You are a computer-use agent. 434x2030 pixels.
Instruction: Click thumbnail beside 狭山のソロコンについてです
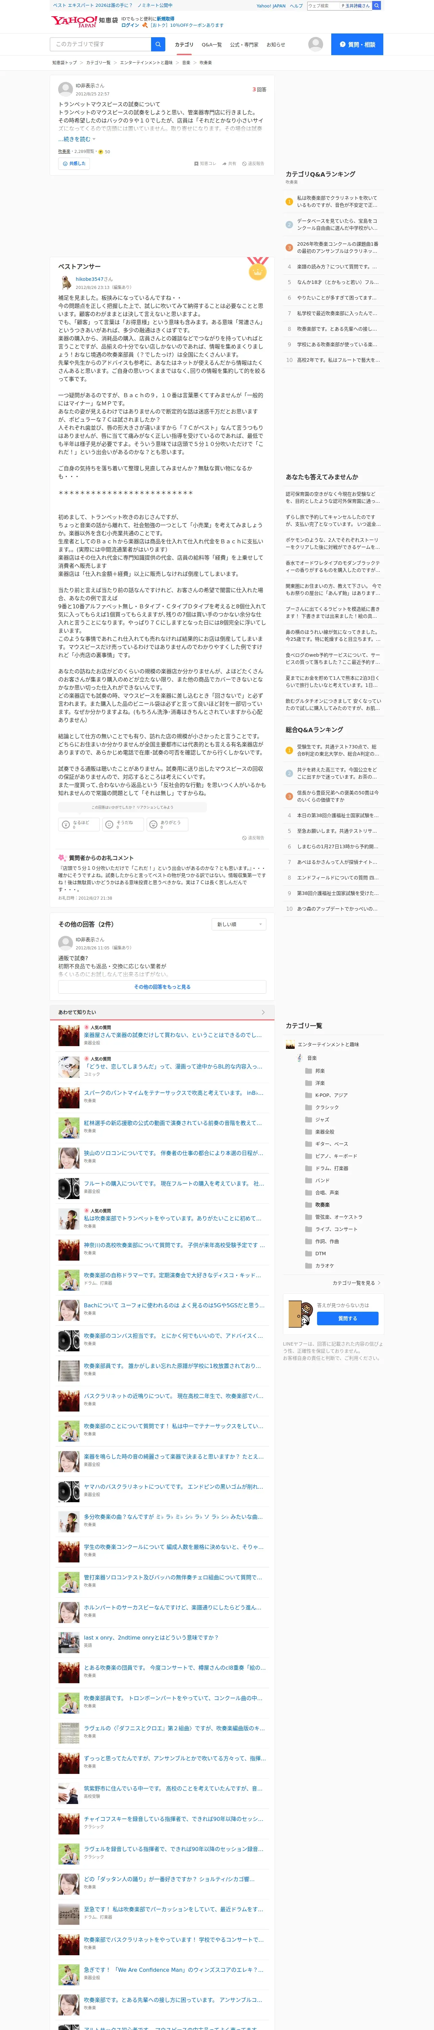tap(69, 1158)
